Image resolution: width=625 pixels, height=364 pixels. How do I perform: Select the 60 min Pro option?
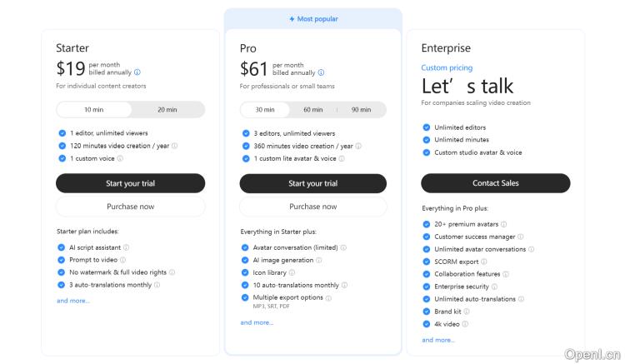[313, 110]
